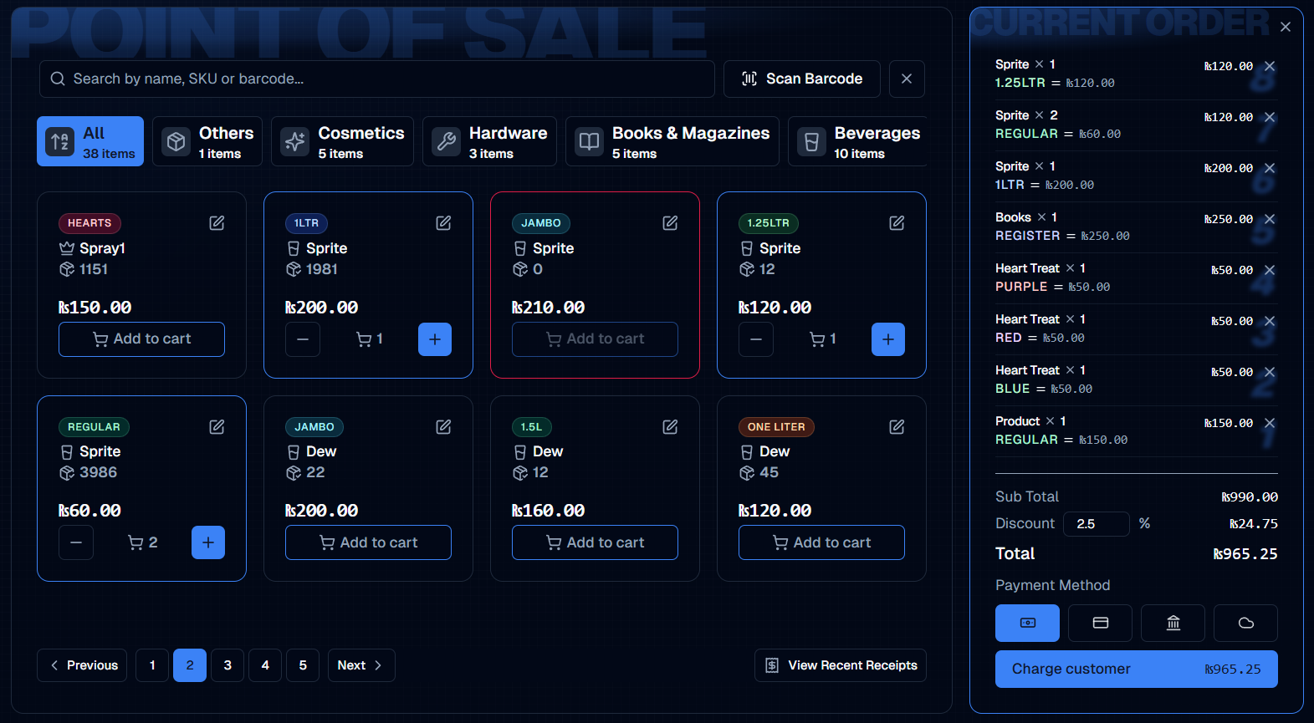This screenshot has height=723, width=1314.
Task: Increase Sprite REGULAR quantity in cart
Action: [208, 542]
